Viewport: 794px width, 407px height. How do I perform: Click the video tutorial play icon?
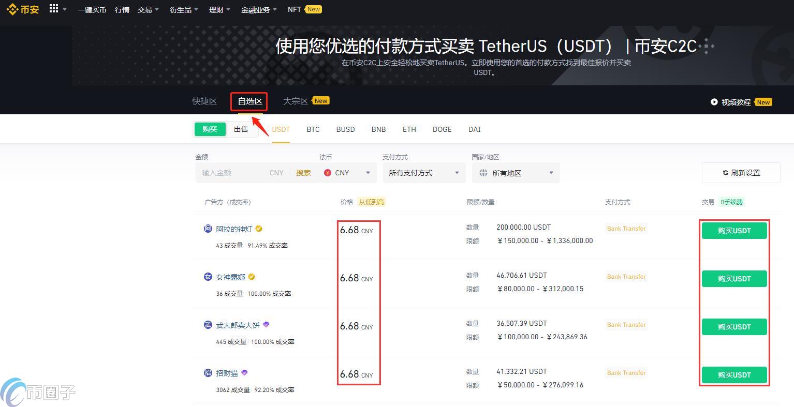click(714, 102)
